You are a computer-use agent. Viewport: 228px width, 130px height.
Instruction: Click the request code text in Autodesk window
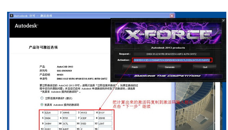82,79
